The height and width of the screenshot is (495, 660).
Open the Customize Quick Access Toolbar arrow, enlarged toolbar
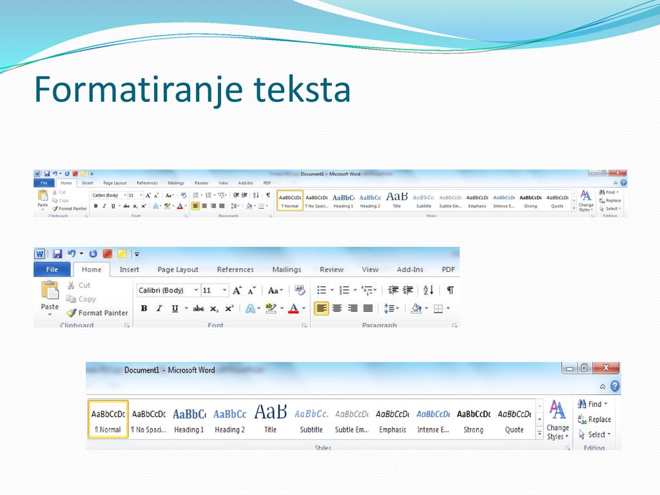tap(137, 254)
